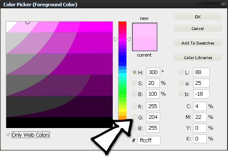
Task: Click the blue B field showing 255
Action: click(x=153, y=128)
